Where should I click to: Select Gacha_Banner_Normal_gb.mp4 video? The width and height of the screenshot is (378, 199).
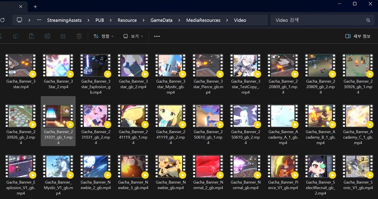245,173
